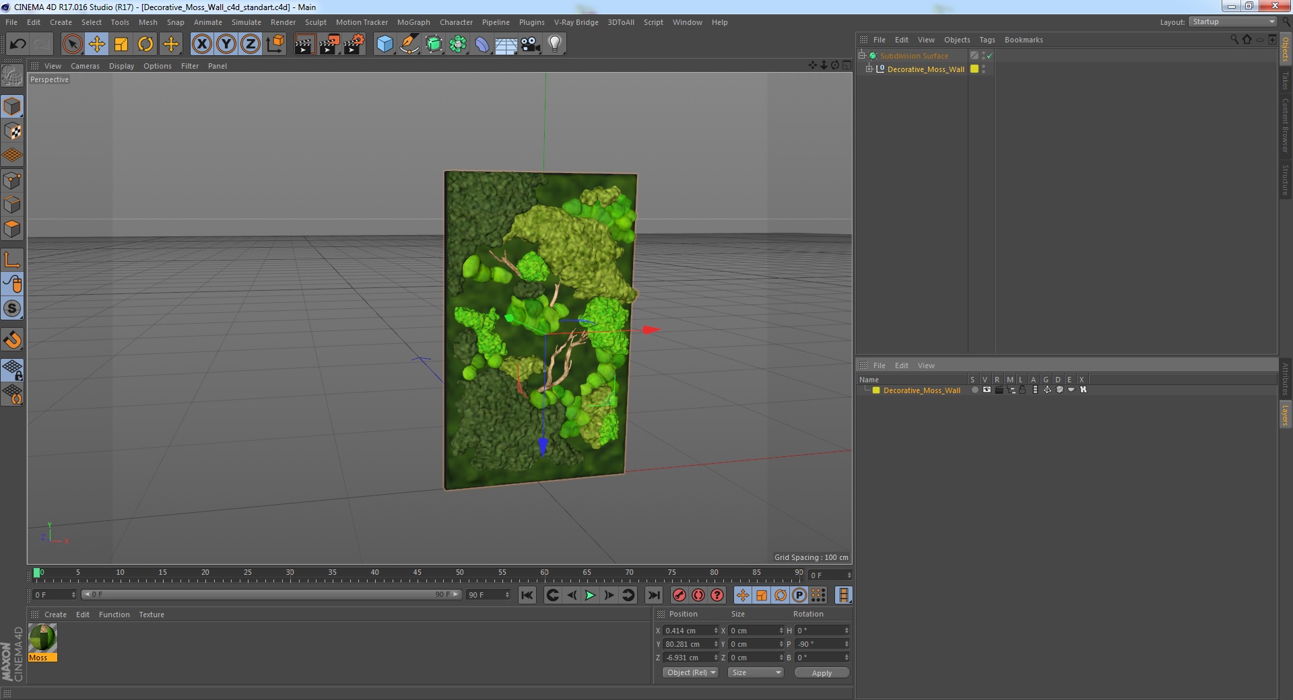Image resolution: width=1293 pixels, height=700 pixels.
Task: Click the timeline preview range slider
Action: pos(271,594)
